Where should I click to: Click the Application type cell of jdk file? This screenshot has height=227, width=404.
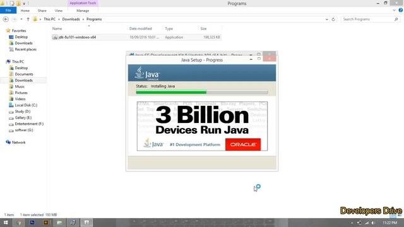174,37
